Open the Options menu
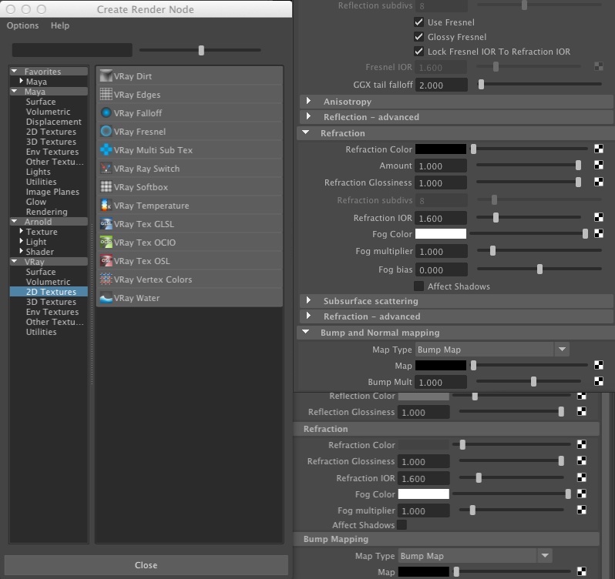The height and width of the screenshot is (579, 615). (23, 25)
